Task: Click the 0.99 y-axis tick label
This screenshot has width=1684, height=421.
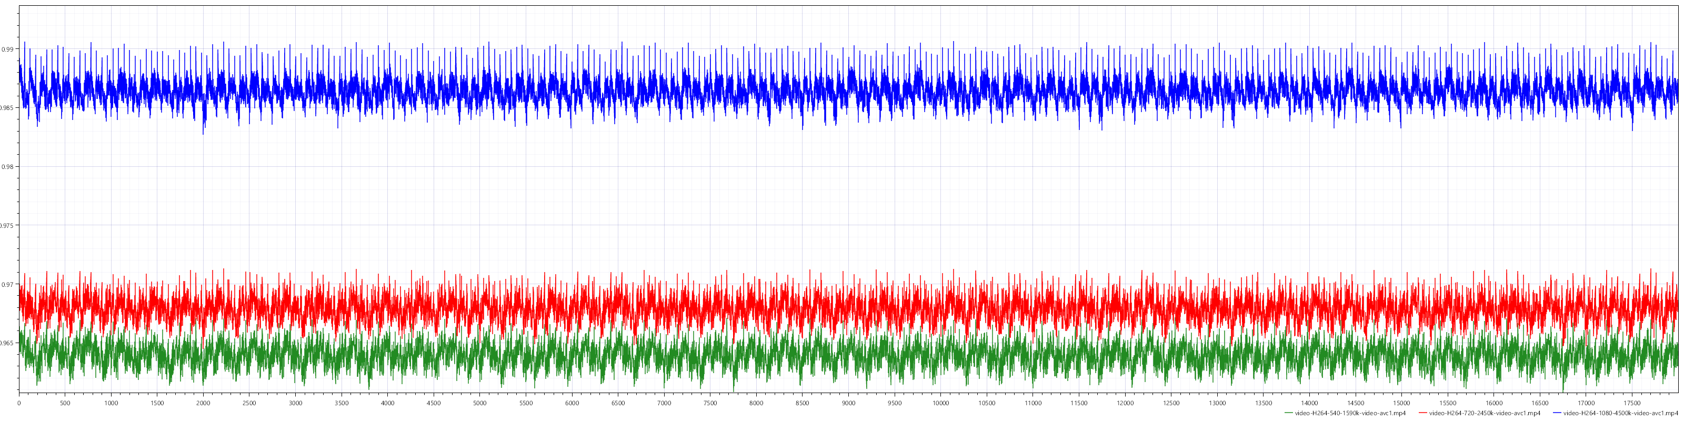Action: (8, 49)
